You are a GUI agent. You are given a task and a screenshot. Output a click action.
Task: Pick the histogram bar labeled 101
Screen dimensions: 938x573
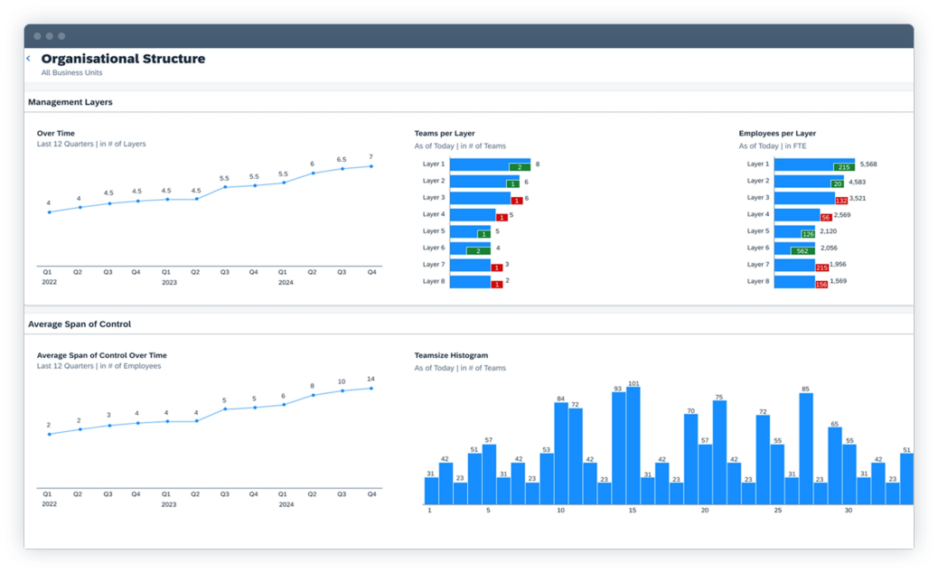click(633, 446)
